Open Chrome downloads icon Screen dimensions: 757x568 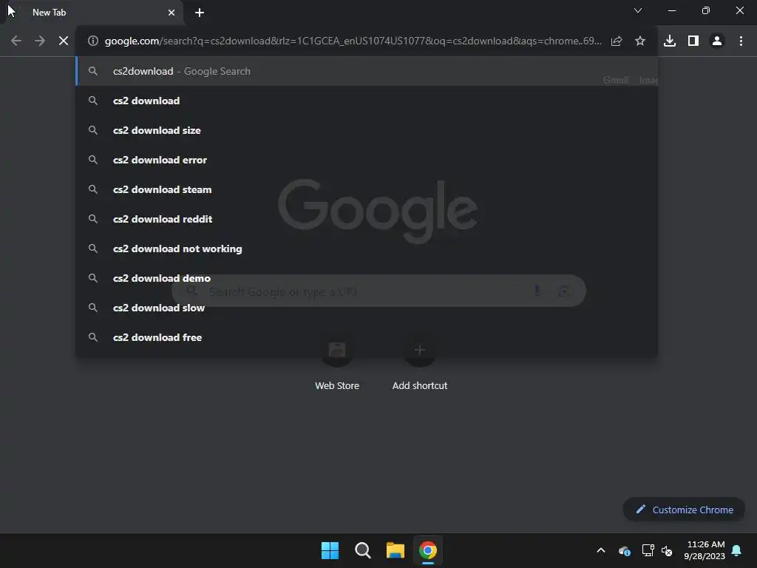(x=670, y=41)
